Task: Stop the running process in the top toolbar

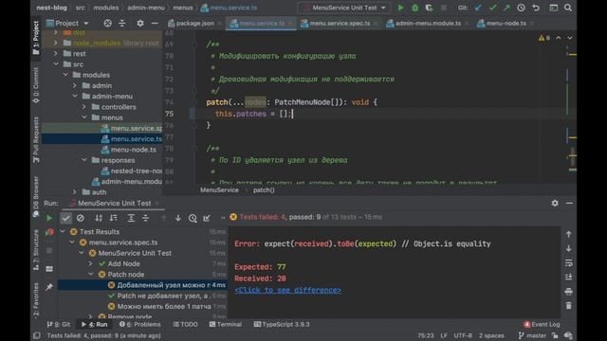Action: 444,8
